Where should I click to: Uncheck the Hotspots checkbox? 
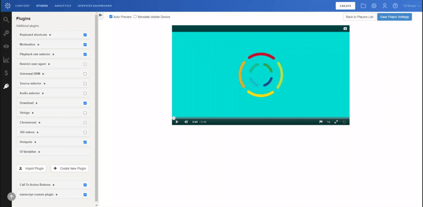(85, 142)
